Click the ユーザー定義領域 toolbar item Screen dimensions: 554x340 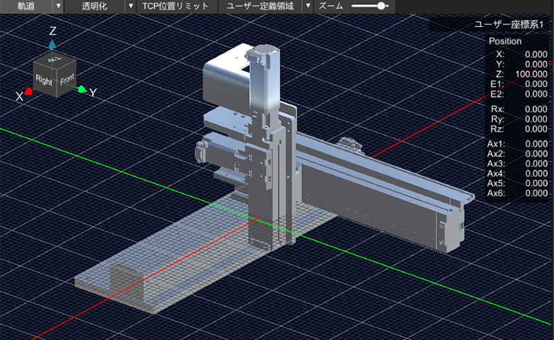[x=260, y=6]
